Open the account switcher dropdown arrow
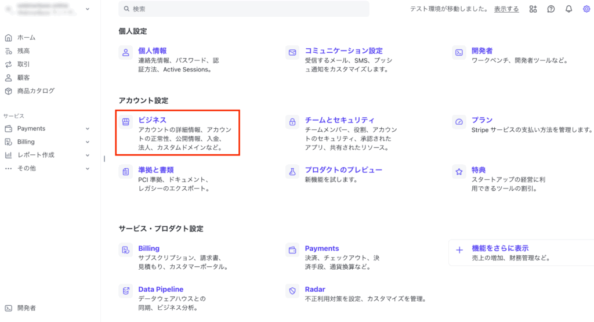The width and height of the screenshot is (594, 322). click(x=88, y=9)
